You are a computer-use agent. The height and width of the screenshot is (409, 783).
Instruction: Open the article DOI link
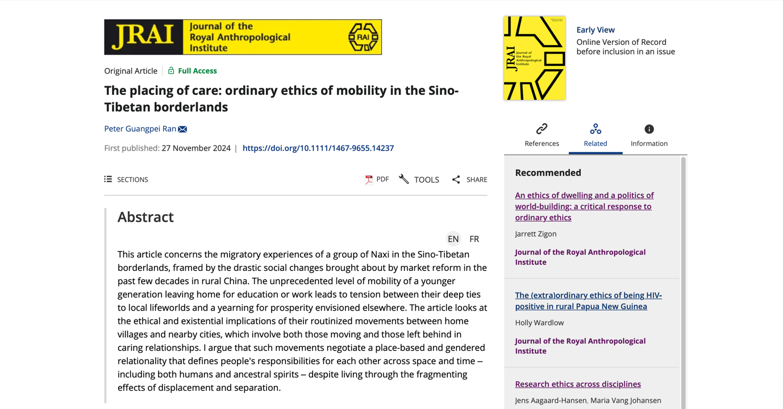(x=318, y=148)
